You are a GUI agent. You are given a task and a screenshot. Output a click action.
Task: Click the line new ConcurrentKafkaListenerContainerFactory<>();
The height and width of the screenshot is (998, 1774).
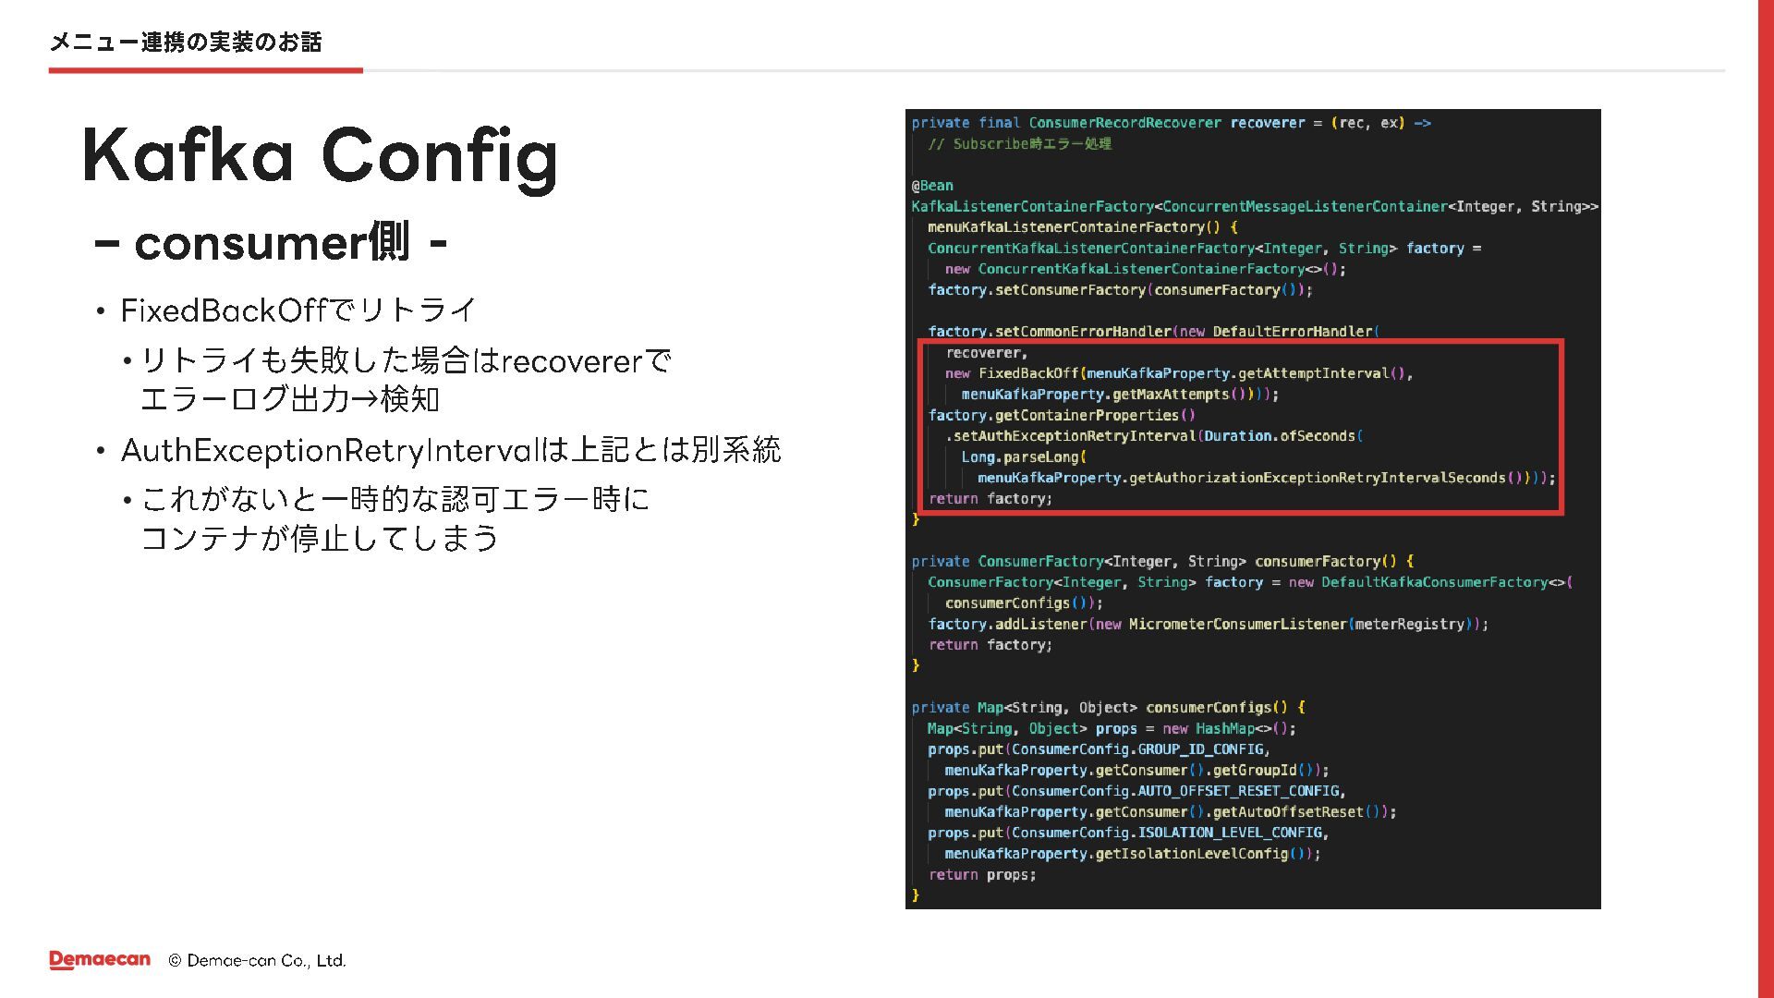click(1146, 269)
